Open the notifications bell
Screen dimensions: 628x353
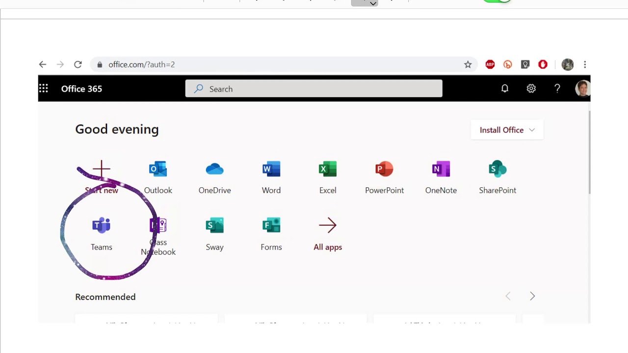[505, 88]
